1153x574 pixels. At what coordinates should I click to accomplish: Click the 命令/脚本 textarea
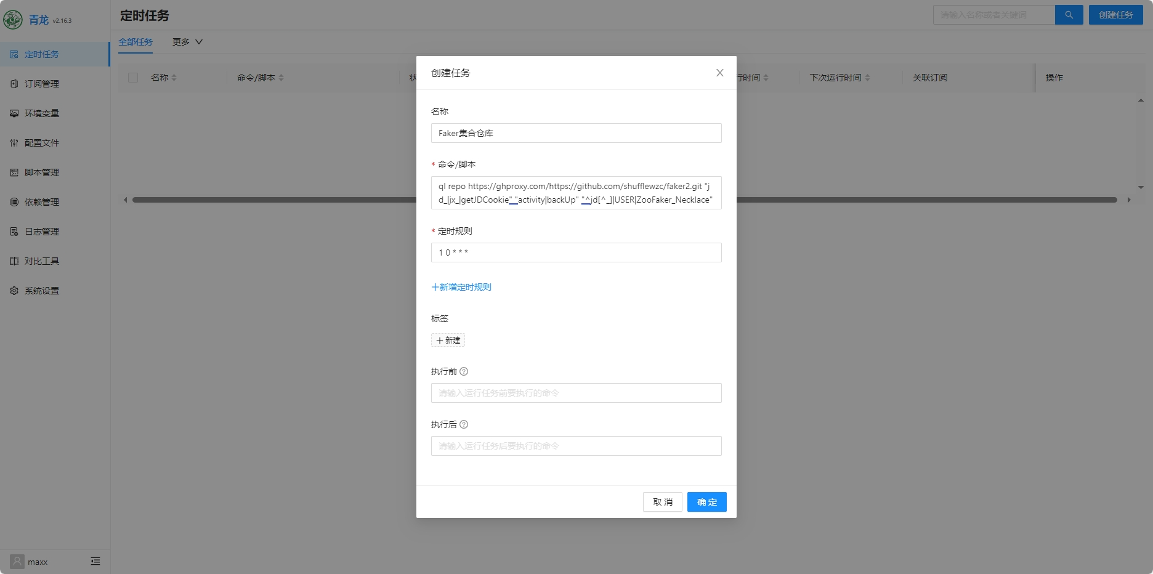pyautogui.click(x=576, y=193)
